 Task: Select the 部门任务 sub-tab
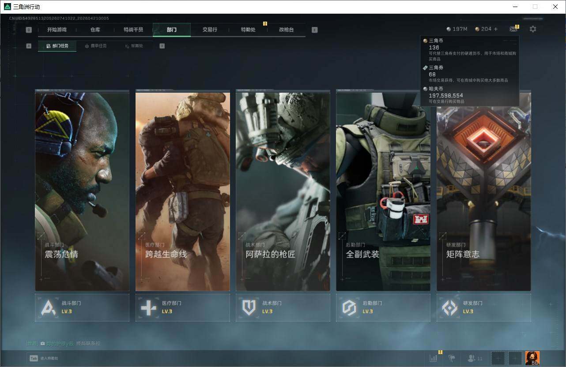[57, 46]
